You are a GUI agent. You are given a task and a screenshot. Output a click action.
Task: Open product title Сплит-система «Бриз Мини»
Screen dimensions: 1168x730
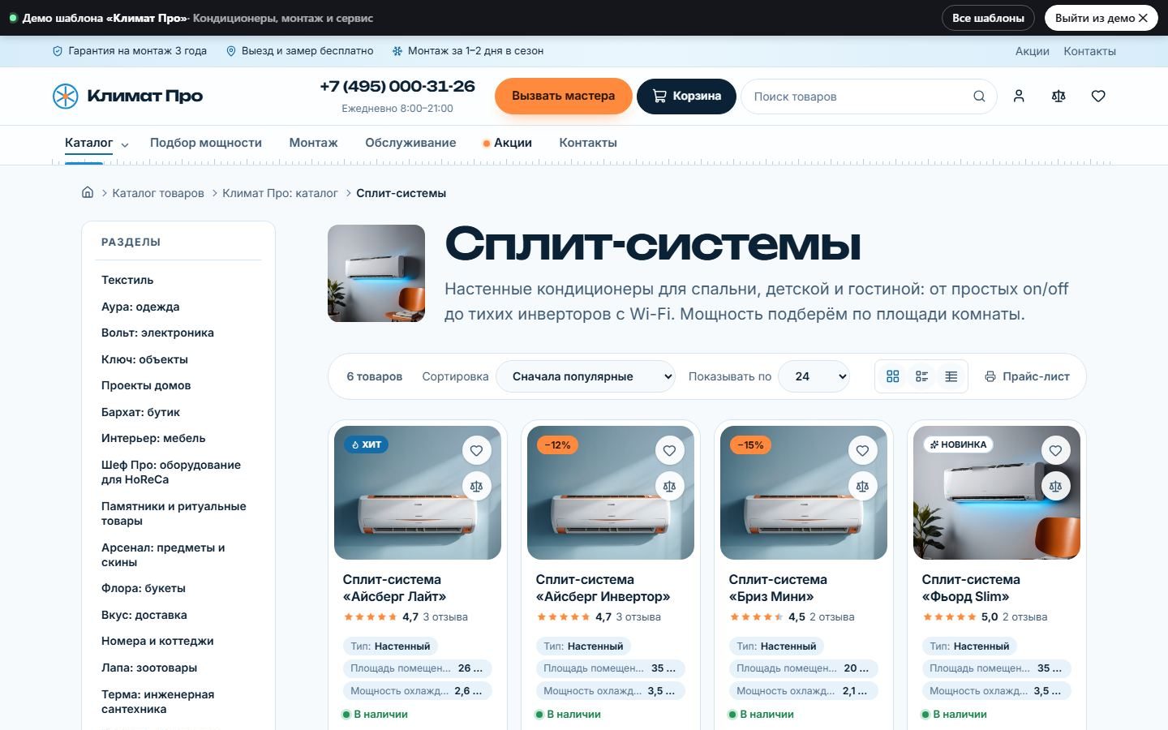pyautogui.click(x=778, y=588)
